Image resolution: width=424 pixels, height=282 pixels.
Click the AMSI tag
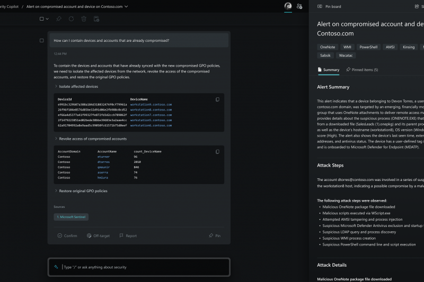pos(390,47)
